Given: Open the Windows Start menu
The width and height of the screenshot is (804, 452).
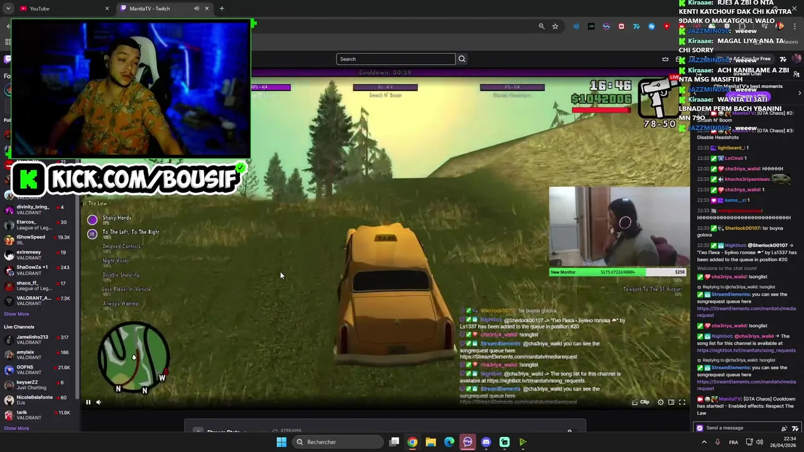Looking at the screenshot, I should point(281,442).
